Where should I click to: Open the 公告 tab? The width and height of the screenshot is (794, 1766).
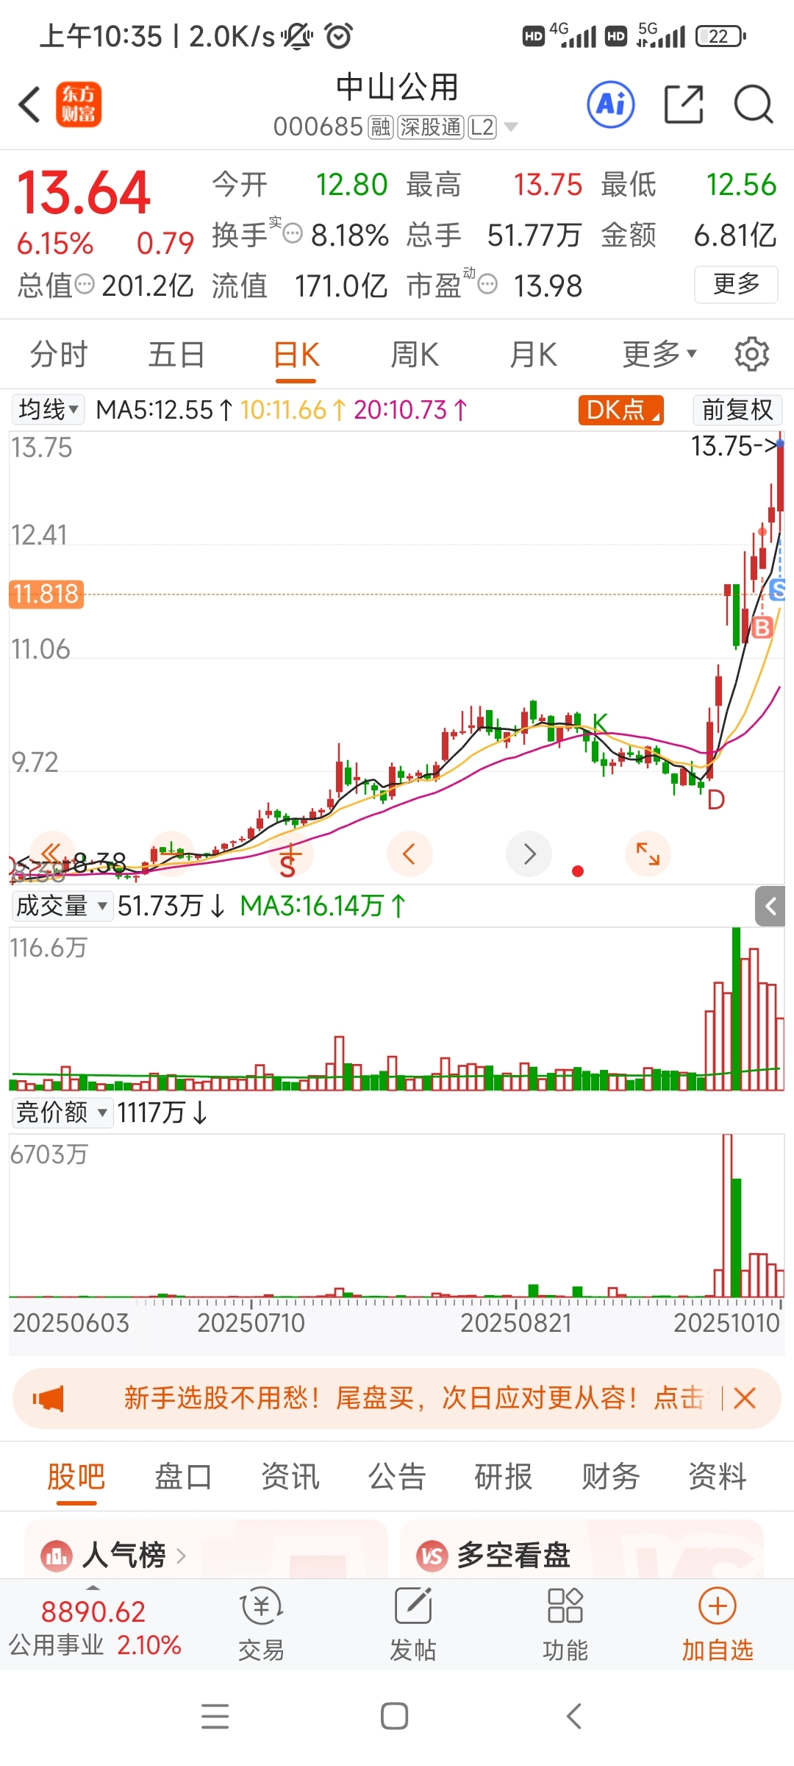pos(397,1476)
